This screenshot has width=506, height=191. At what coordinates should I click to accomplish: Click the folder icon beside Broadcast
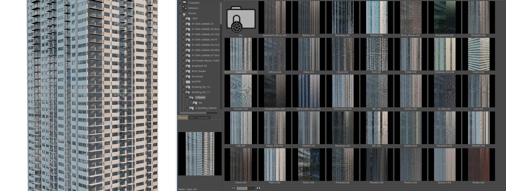188,76
